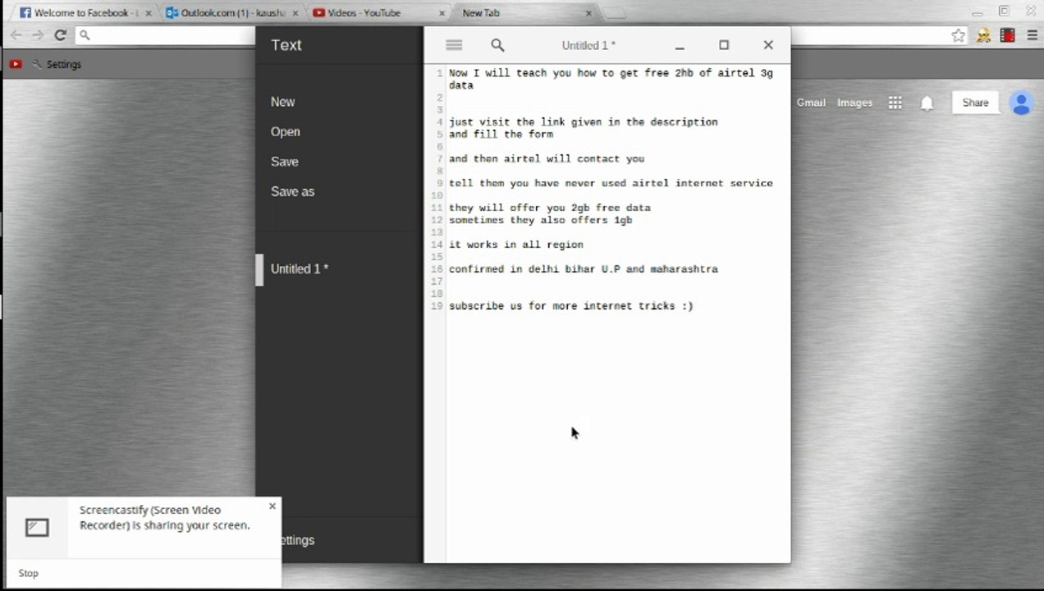1044x591 pixels.
Task: Click the line "it works in all region"
Action: [516, 245]
